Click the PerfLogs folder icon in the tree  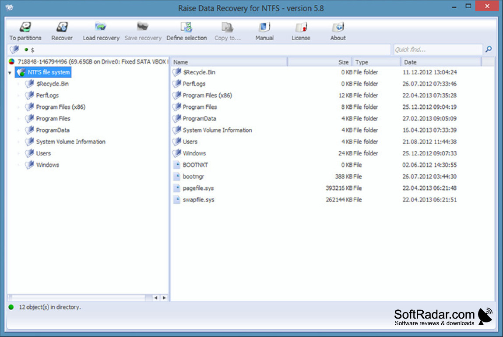pyautogui.click(x=29, y=96)
